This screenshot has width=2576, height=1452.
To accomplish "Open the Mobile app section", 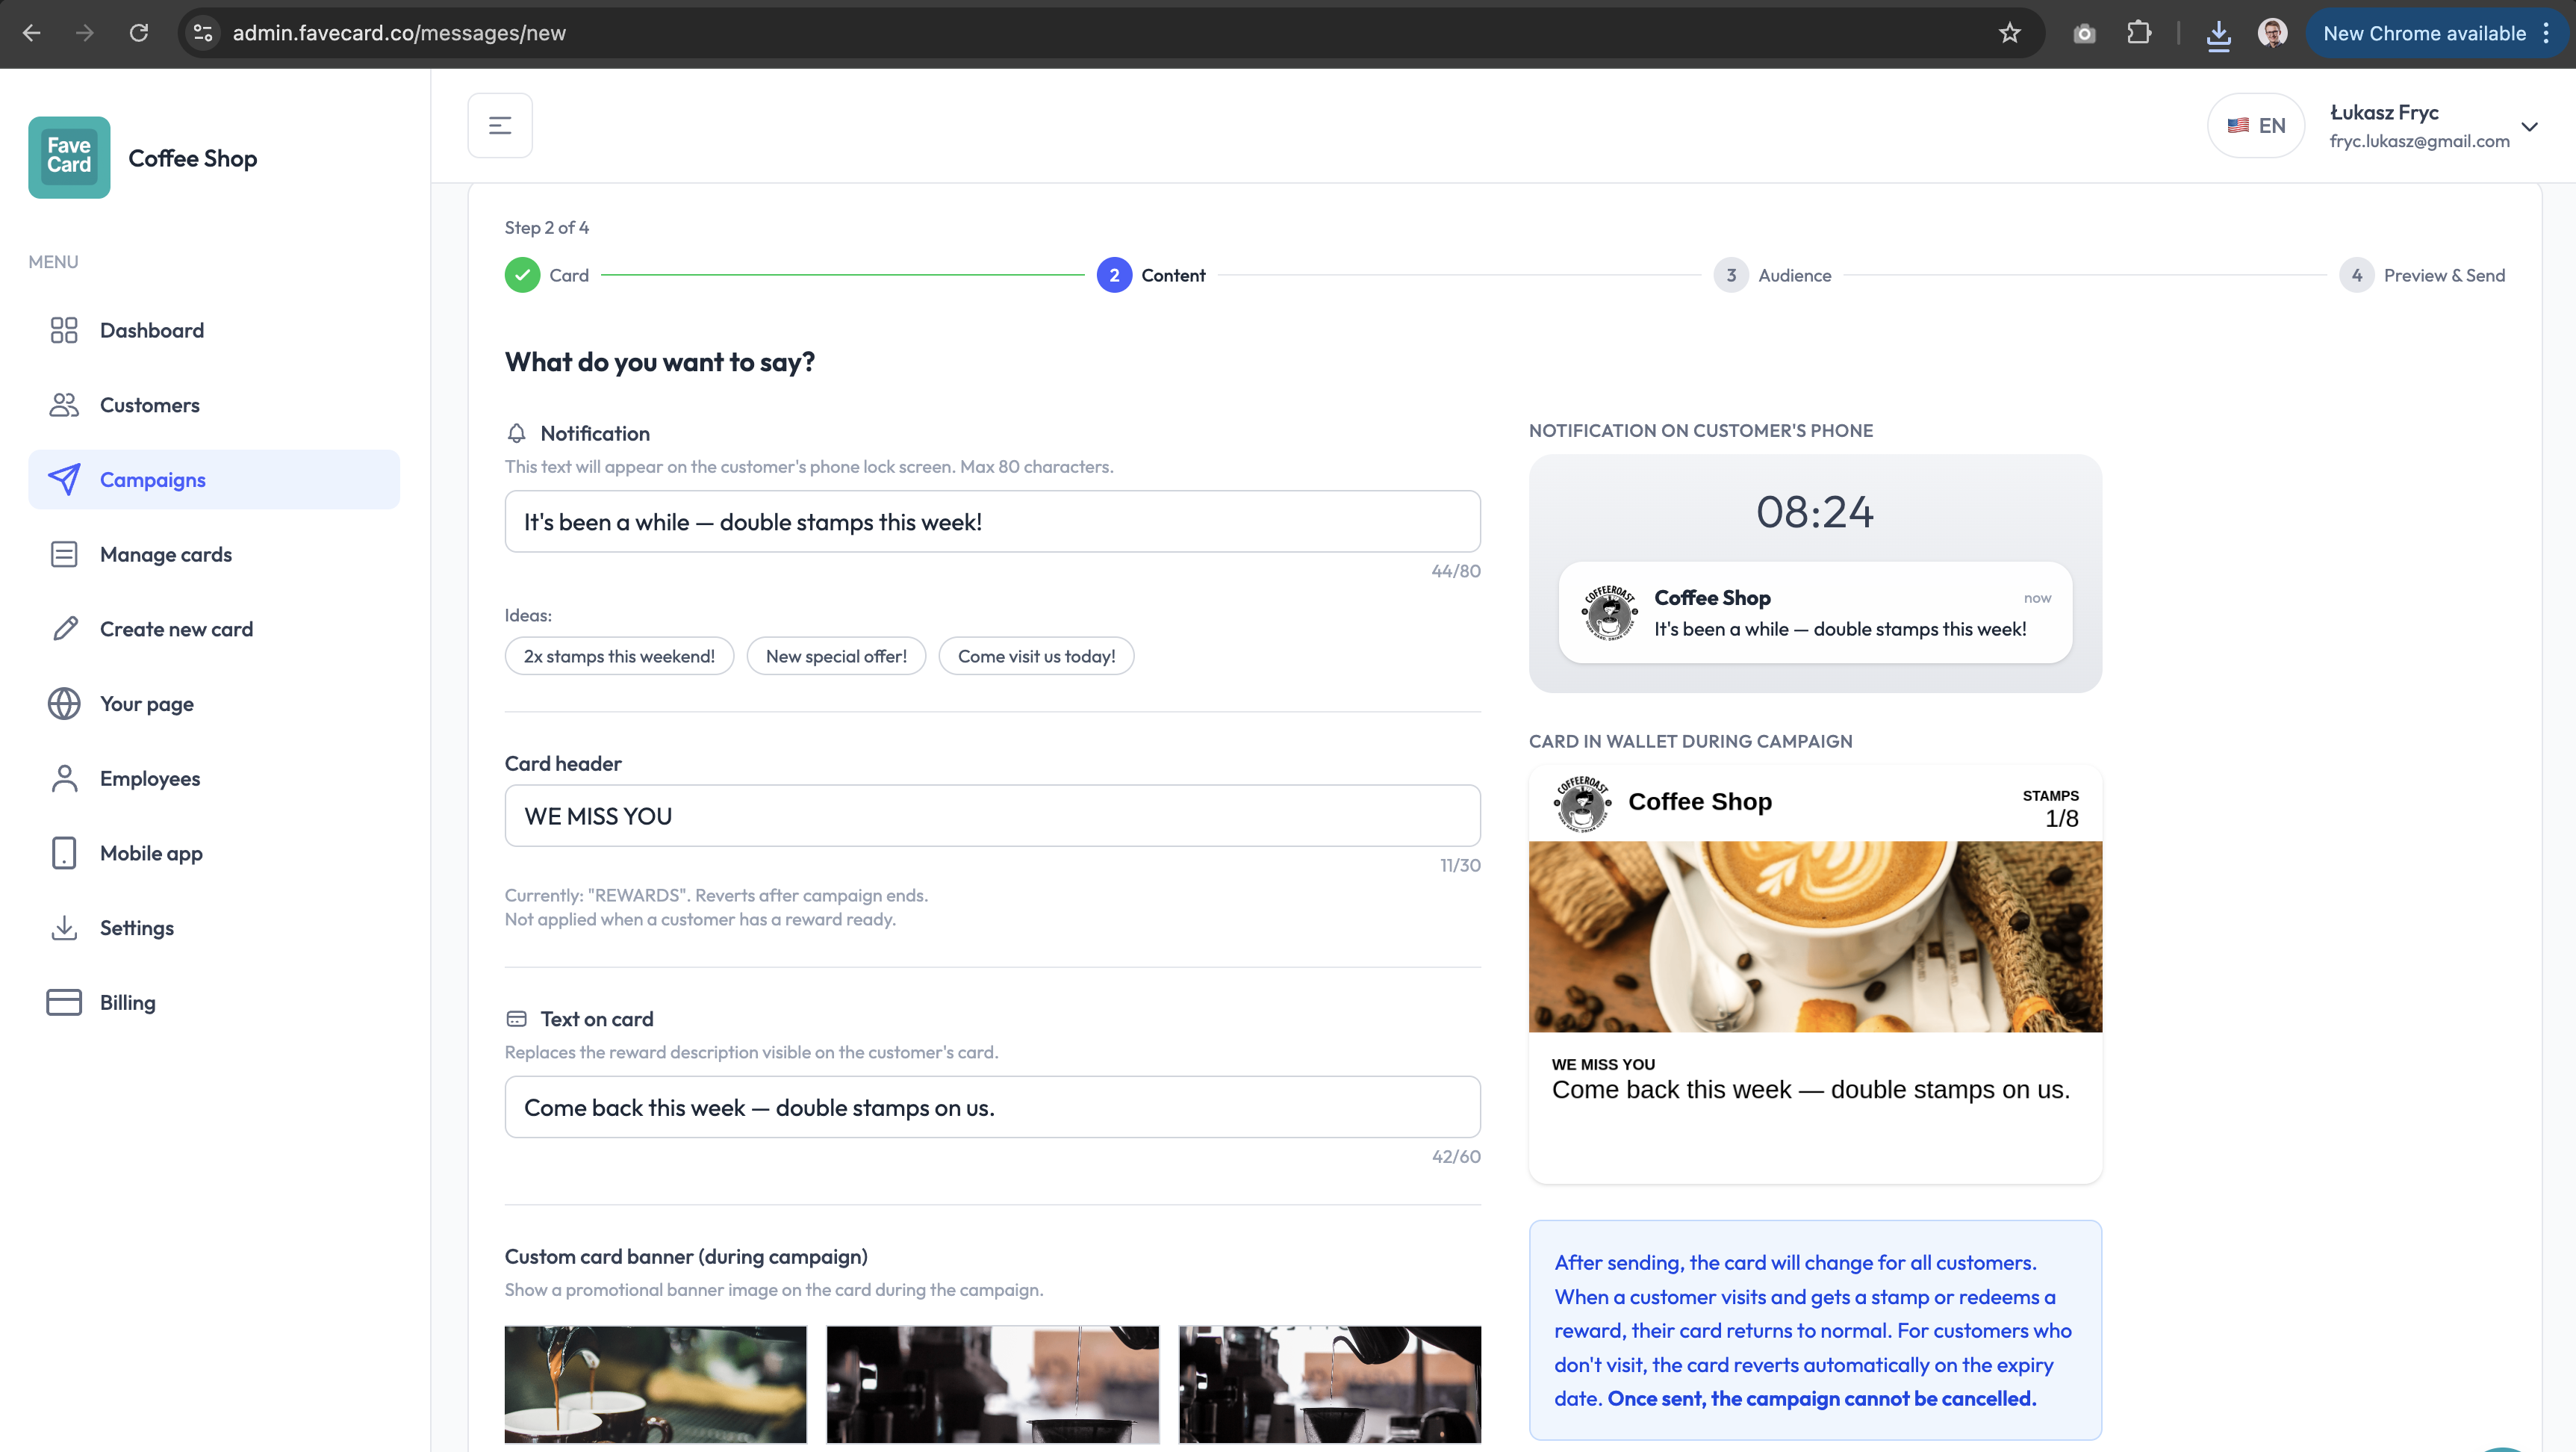I will 151,853.
